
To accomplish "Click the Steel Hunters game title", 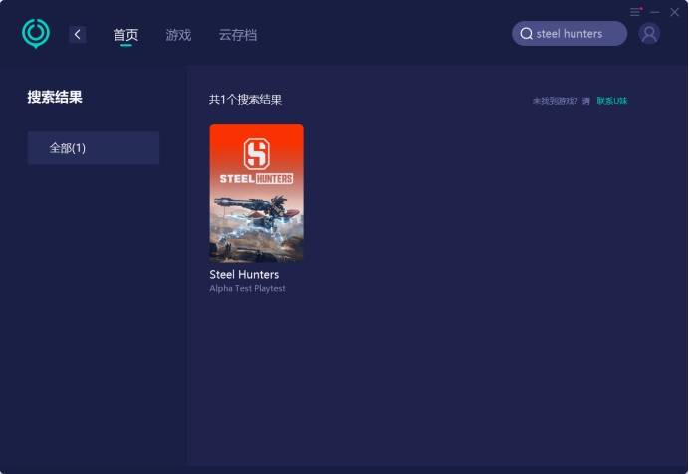I will (x=244, y=274).
